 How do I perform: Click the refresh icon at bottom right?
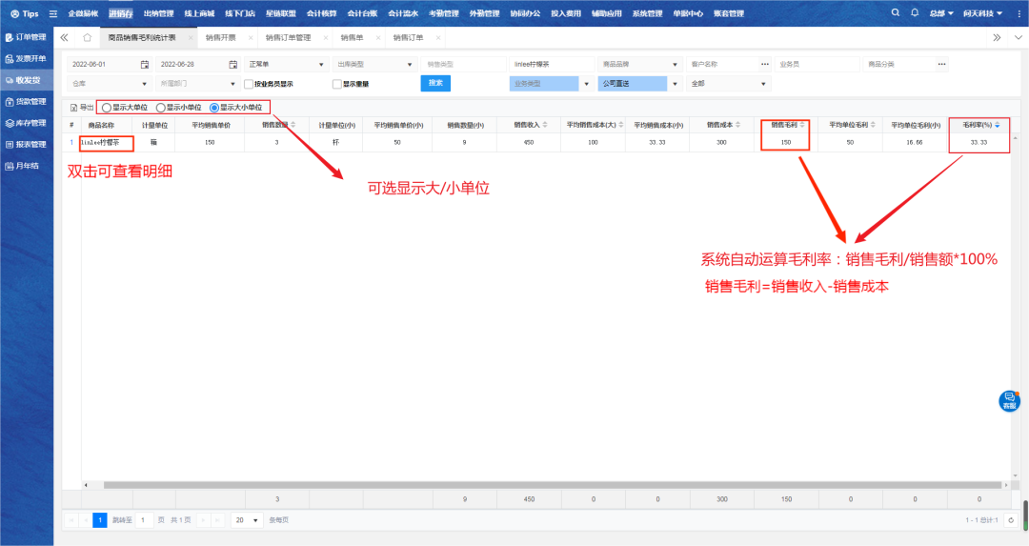click(1012, 520)
